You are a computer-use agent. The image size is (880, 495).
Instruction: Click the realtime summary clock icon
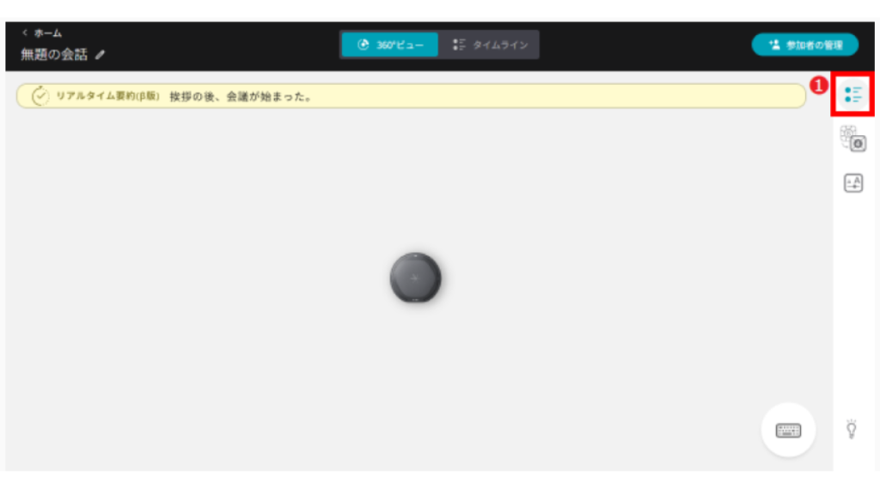pyautogui.click(x=40, y=96)
